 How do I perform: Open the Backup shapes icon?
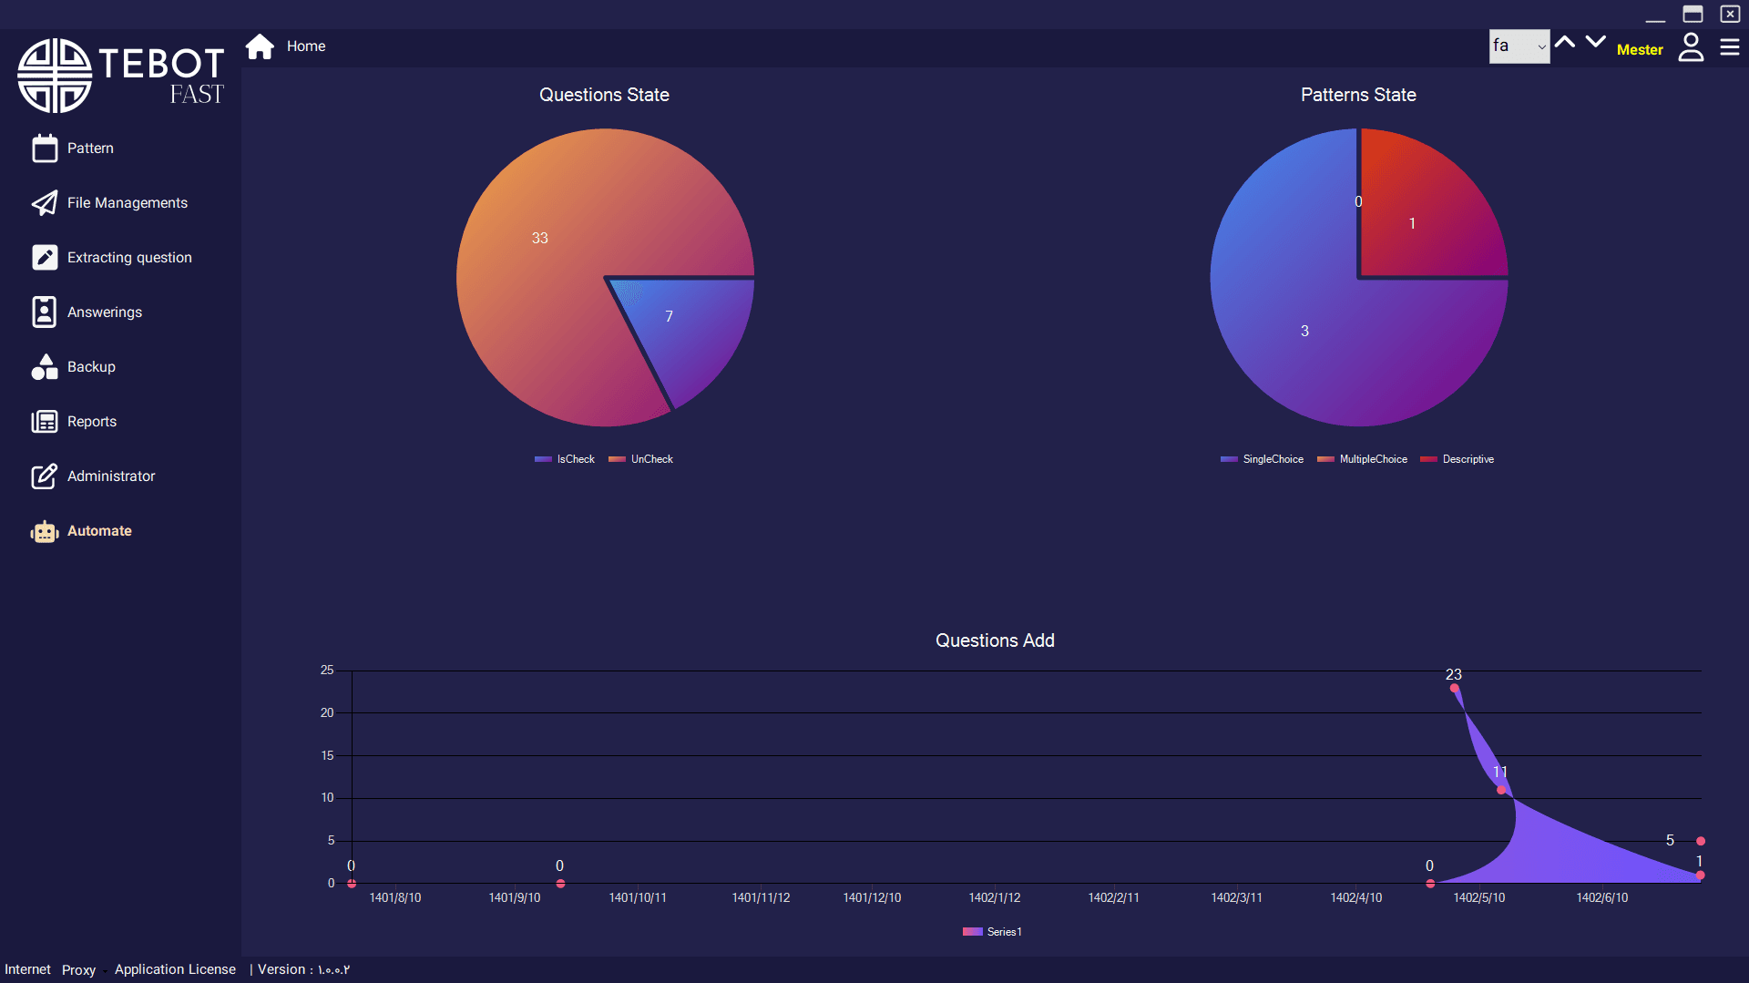pos(45,367)
